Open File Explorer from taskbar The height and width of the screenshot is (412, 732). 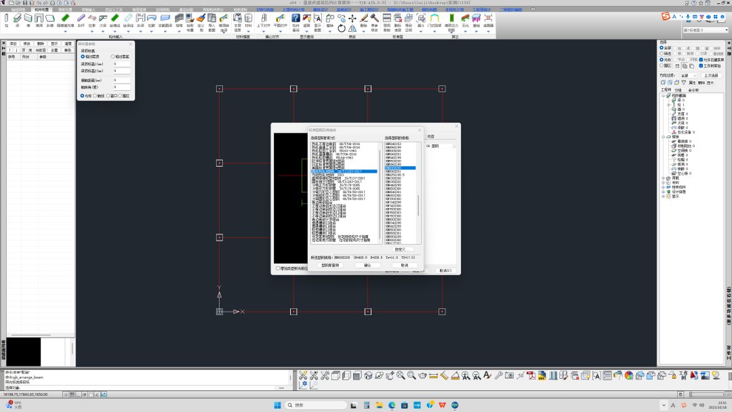coord(379,405)
